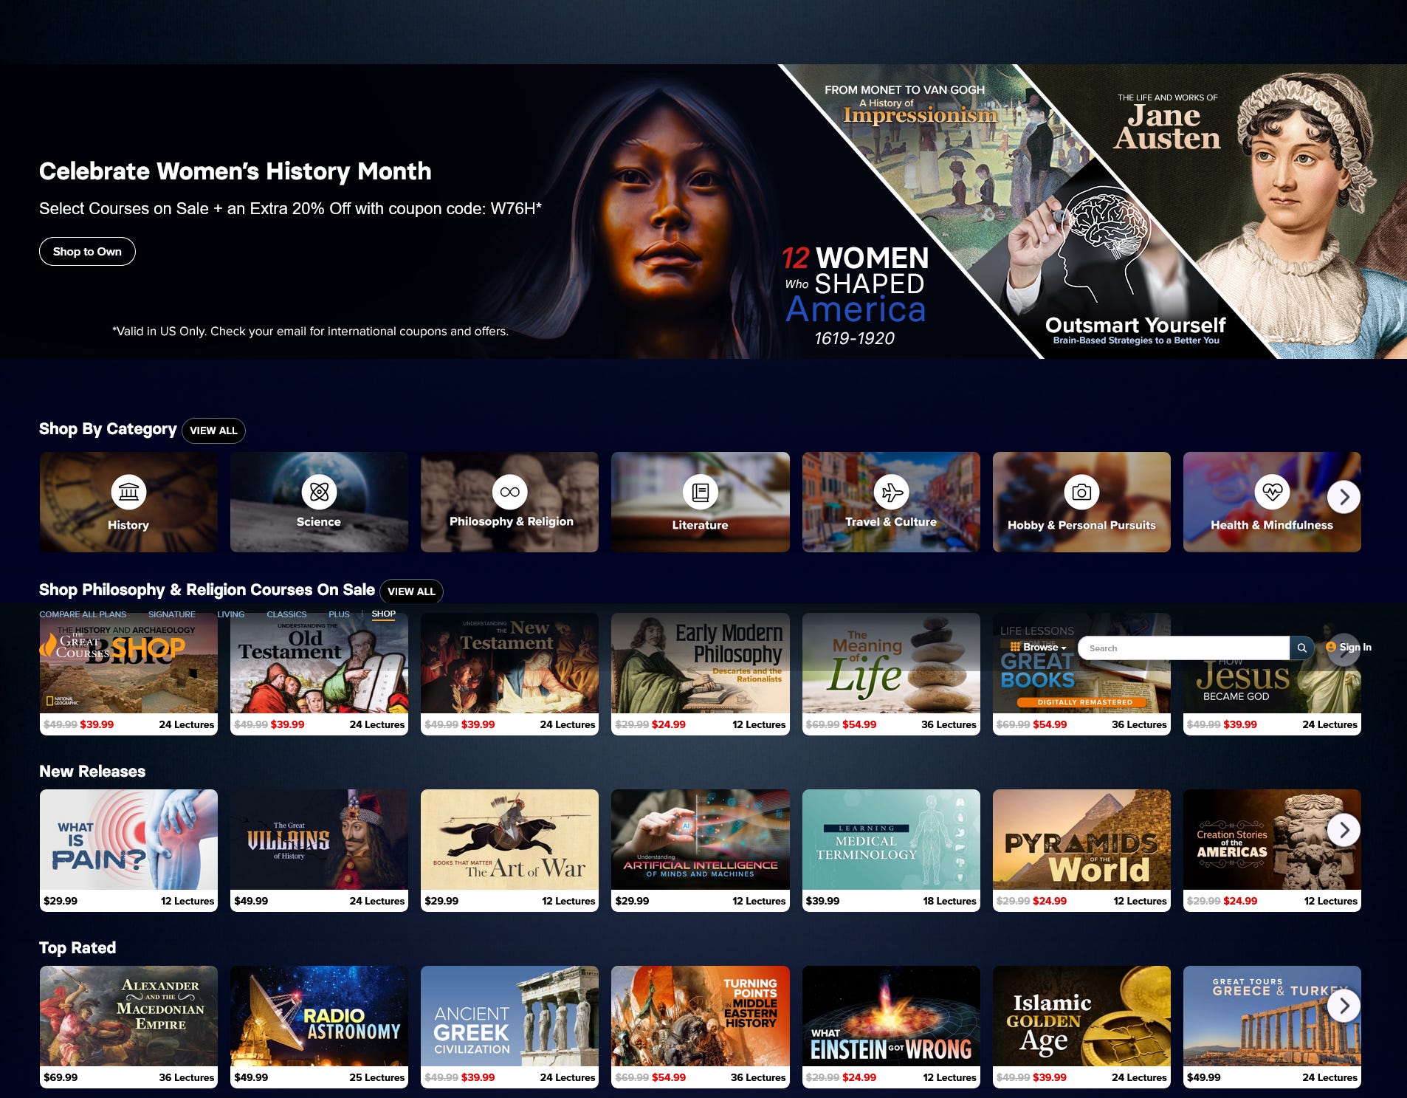This screenshot has width=1407, height=1098.
Task: Click the $69.99 price under Alexander course
Action: 61,1077
